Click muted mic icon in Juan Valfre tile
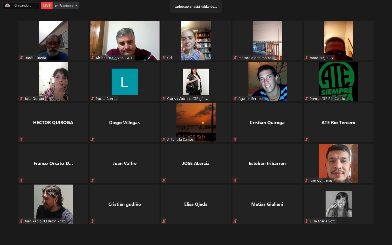The image size is (392, 245). [x=93, y=180]
